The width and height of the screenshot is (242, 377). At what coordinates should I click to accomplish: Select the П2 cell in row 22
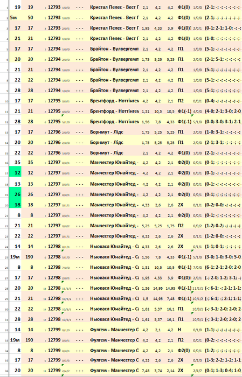(x=181, y=226)
